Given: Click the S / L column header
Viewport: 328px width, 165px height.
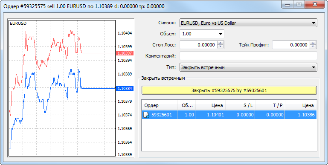Looking at the screenshot, I should 240,105.
